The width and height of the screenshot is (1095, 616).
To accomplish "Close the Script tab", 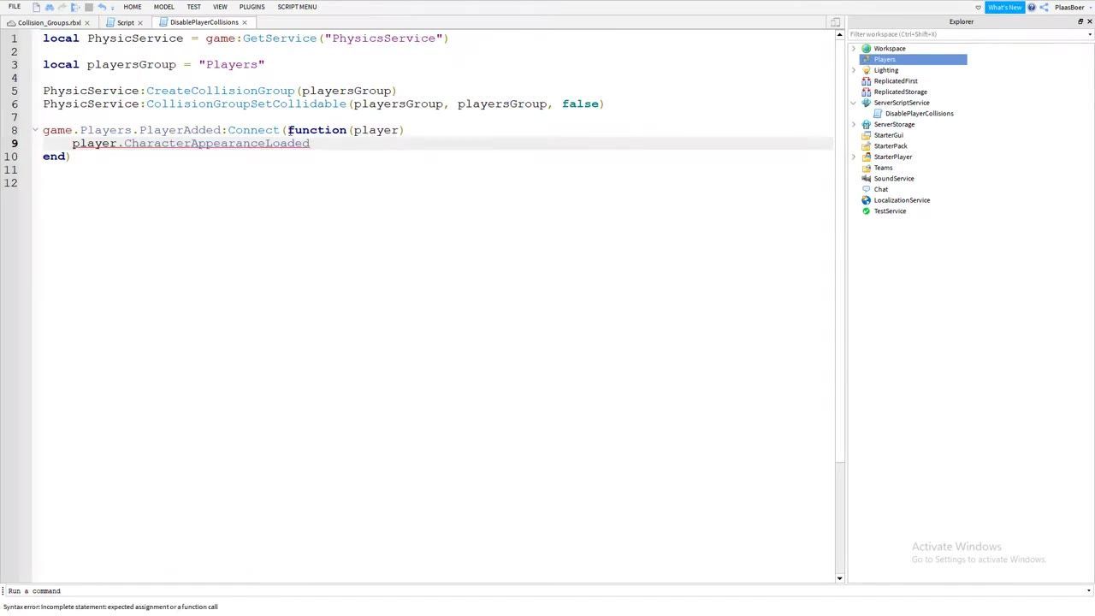I will tap(140, 22).
